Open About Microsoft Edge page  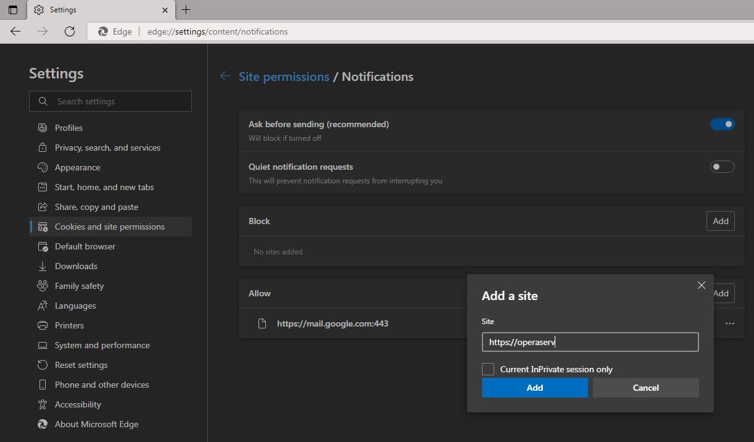point(96,424)
